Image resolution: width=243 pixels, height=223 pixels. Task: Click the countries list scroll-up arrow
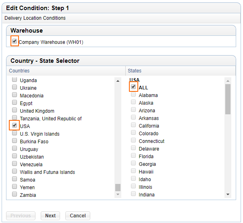coord(118,81)
